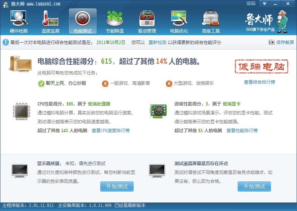Open the title bar dropdown menu arrow
297x211 pixels.
pyautogui.click(x=264, y=4)
